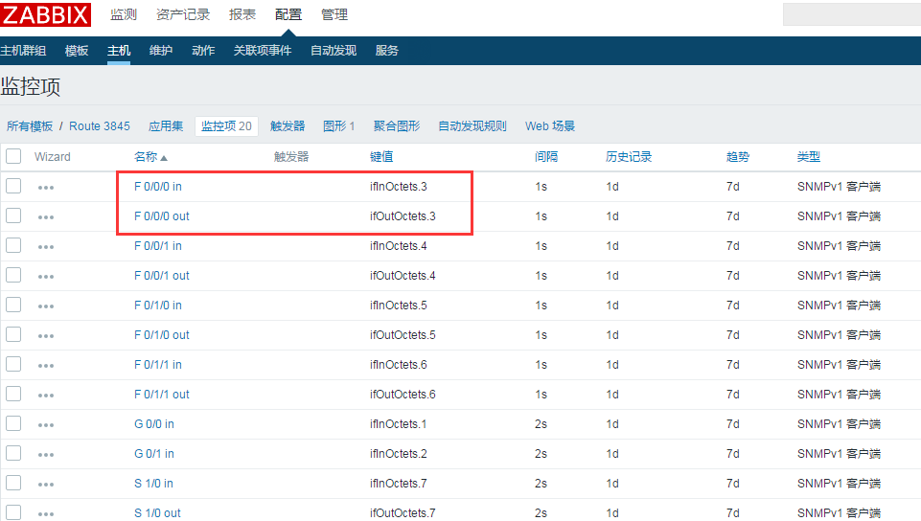Open wizard dots menu for G 0/1 in

tap(46, 455)
